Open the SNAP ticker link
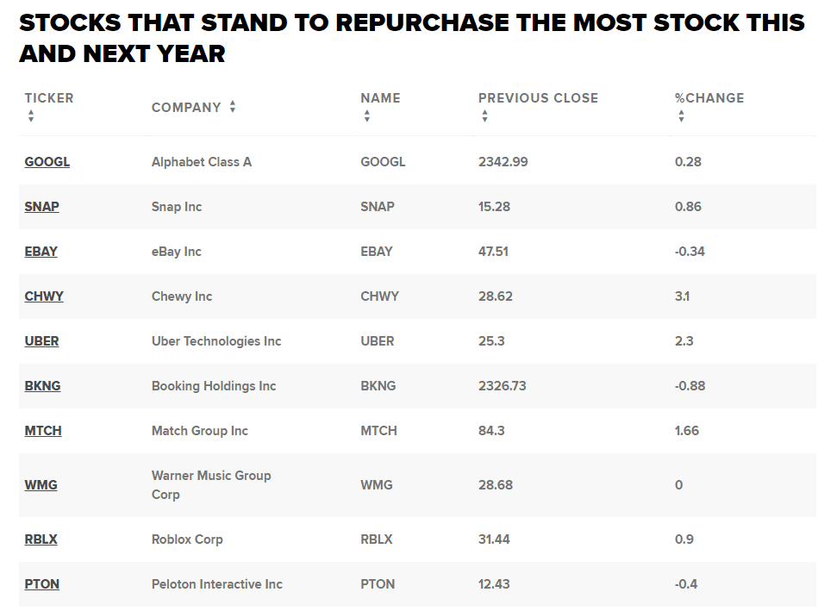The width and height of the screenshot is (818, 611). tap(42, 207)
